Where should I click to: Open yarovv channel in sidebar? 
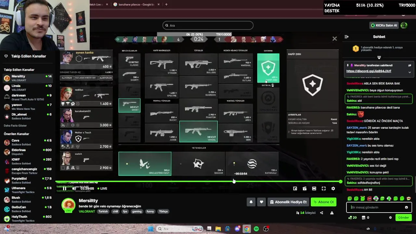point(28,107)
